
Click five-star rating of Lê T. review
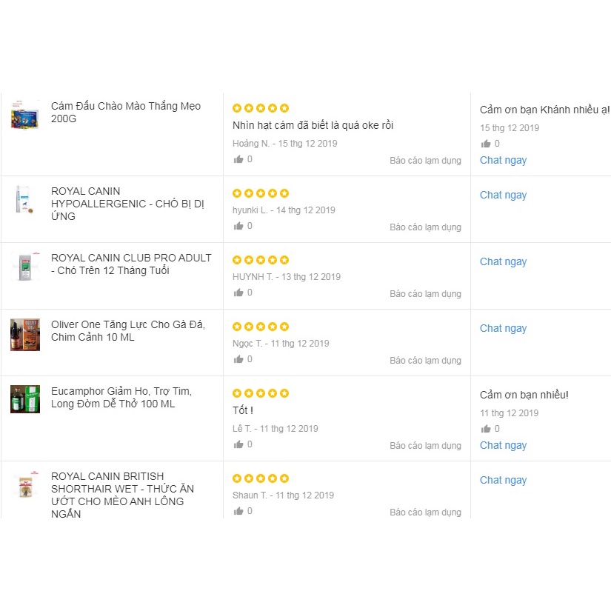click(x=261, y=393)
